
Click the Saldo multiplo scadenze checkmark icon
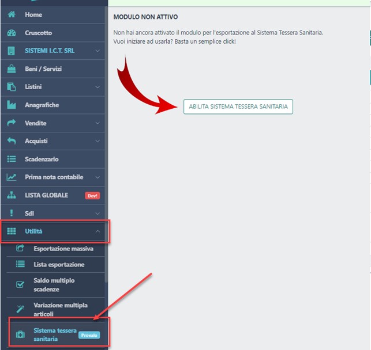(20, 284)
